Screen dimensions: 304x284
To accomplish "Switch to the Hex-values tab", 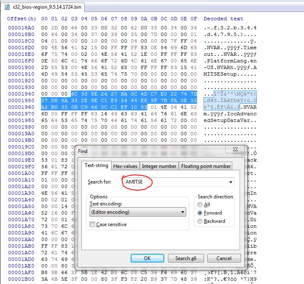I will coord(125,166).
